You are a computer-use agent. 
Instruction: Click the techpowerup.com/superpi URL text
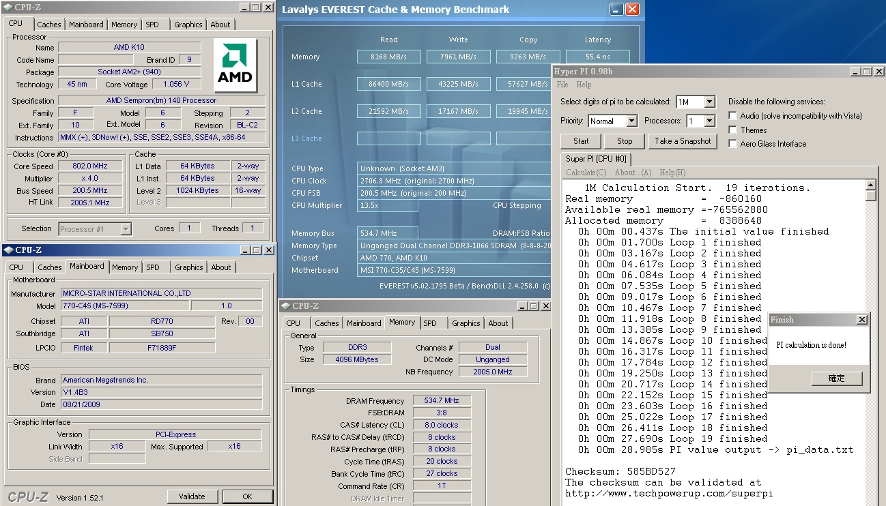pyautogui.click(x=669, y=494)
